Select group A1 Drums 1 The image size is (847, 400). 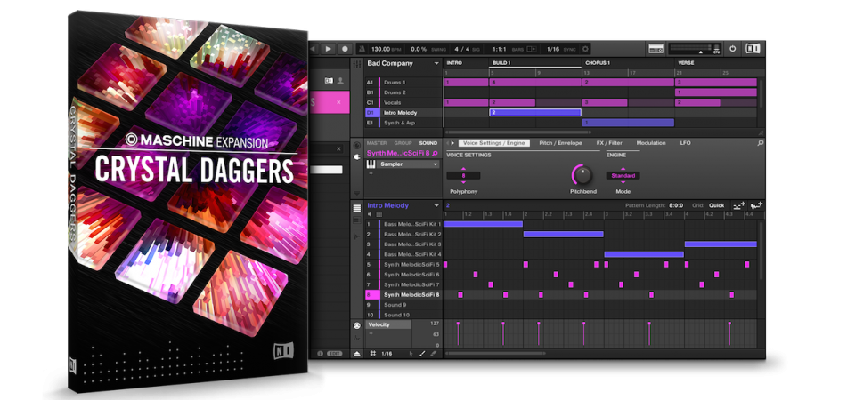403,83
